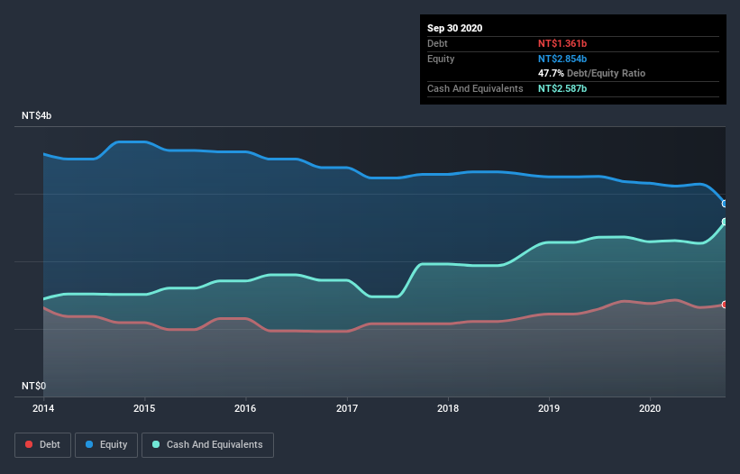Click the red Debt endpoint marker
Screen dimensions: 740x474
coord(725,305)
